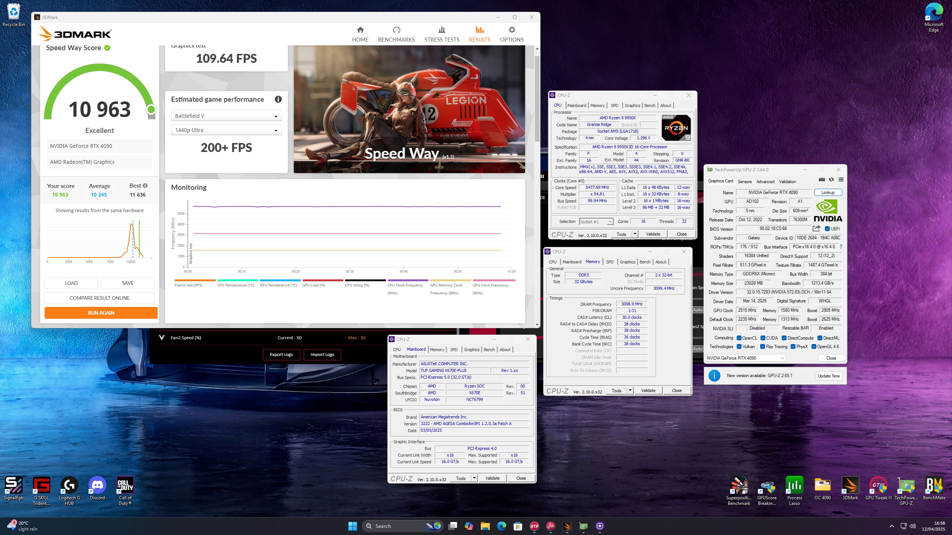
Task: Click Validate in the CPU-Z CPU window
Action: 653,234
